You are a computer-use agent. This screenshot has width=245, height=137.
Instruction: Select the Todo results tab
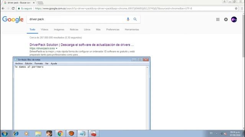[32, 30]
